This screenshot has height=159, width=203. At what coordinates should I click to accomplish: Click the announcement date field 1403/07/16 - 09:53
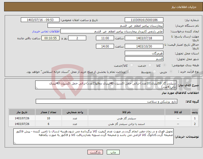point(40,20)
